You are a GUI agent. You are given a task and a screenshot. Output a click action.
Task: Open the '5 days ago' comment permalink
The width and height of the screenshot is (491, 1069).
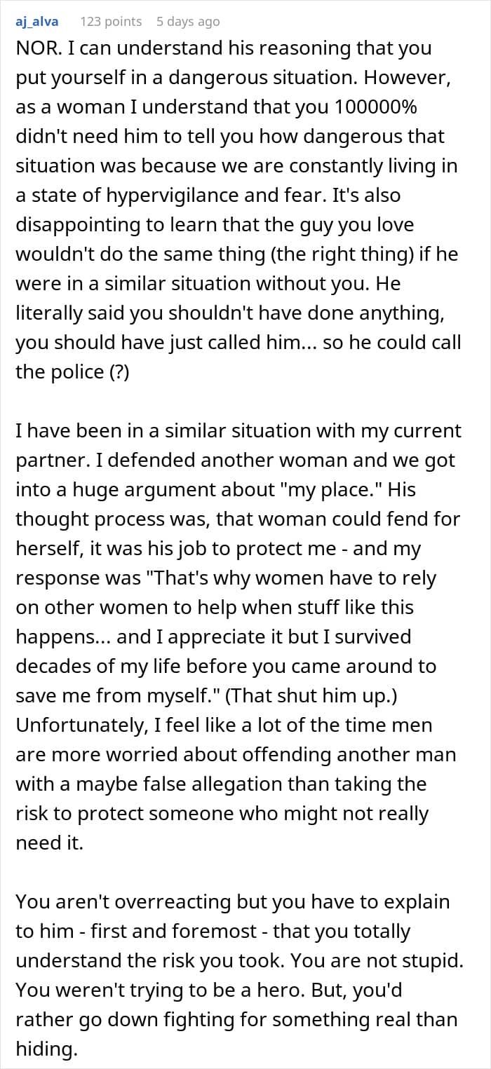point(188,22)
